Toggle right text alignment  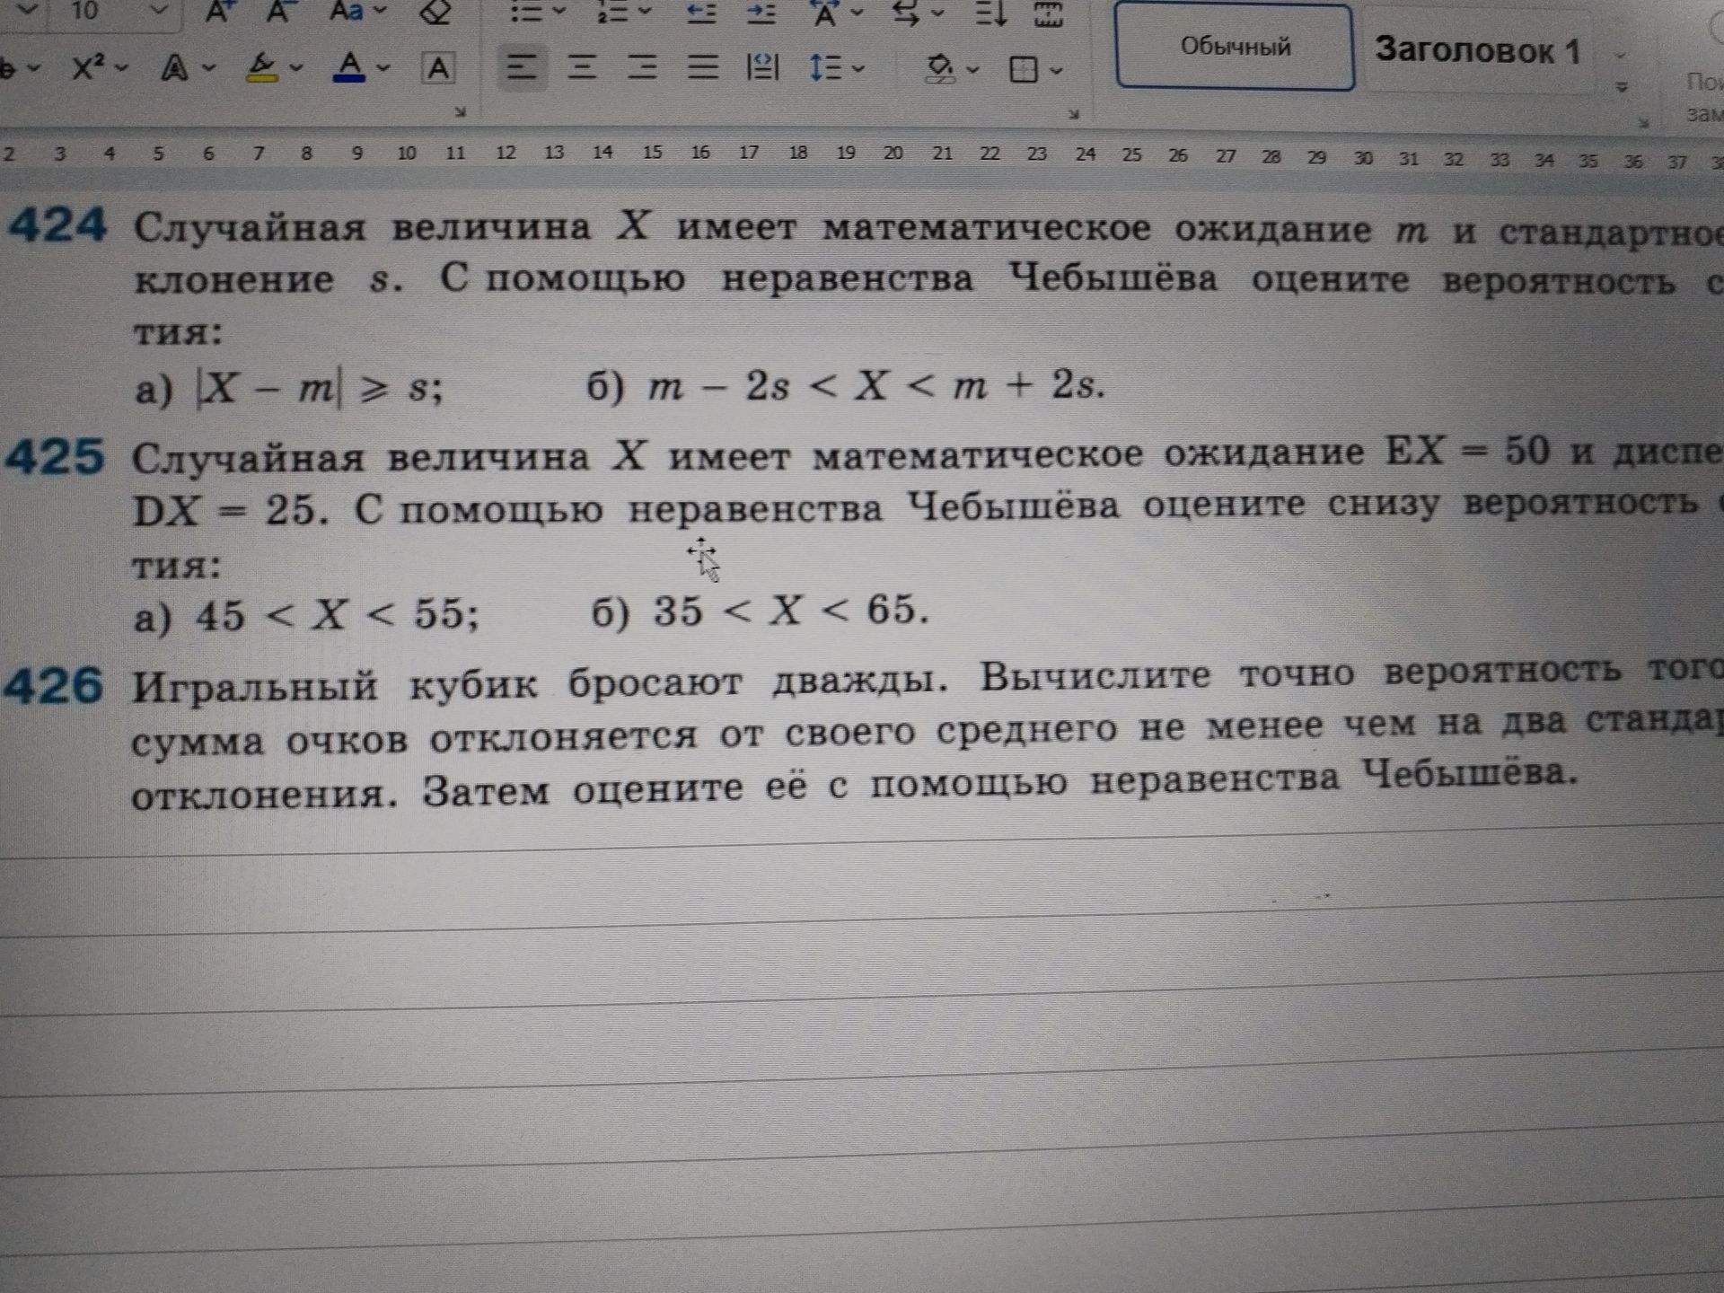tap(642, 67)
